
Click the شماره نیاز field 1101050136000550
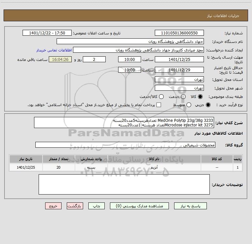coord(179,33)
